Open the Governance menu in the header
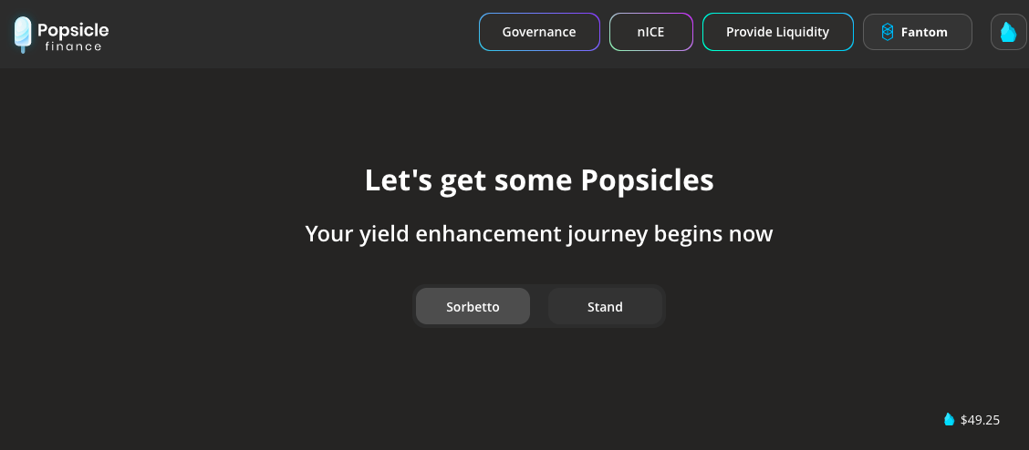The image size is (1029, 450). click(539, 32)
